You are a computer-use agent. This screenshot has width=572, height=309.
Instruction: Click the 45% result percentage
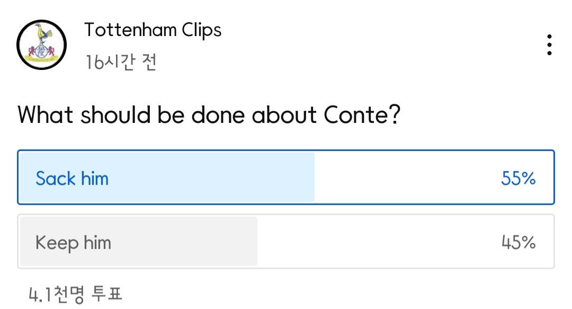[x=518, y=243]
